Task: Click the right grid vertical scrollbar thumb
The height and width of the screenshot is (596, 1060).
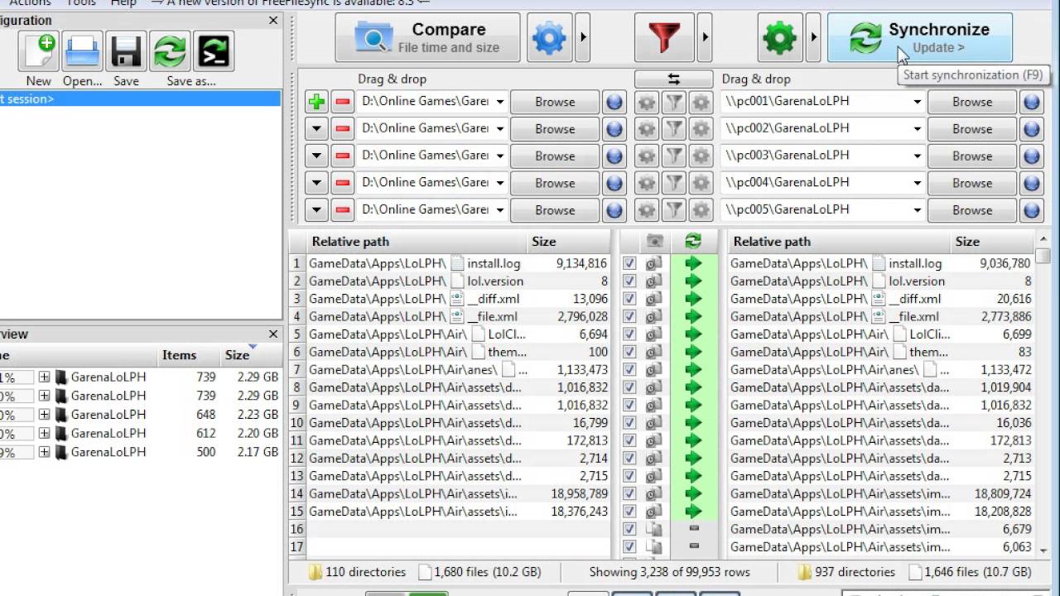Action: pos(1043,257)
